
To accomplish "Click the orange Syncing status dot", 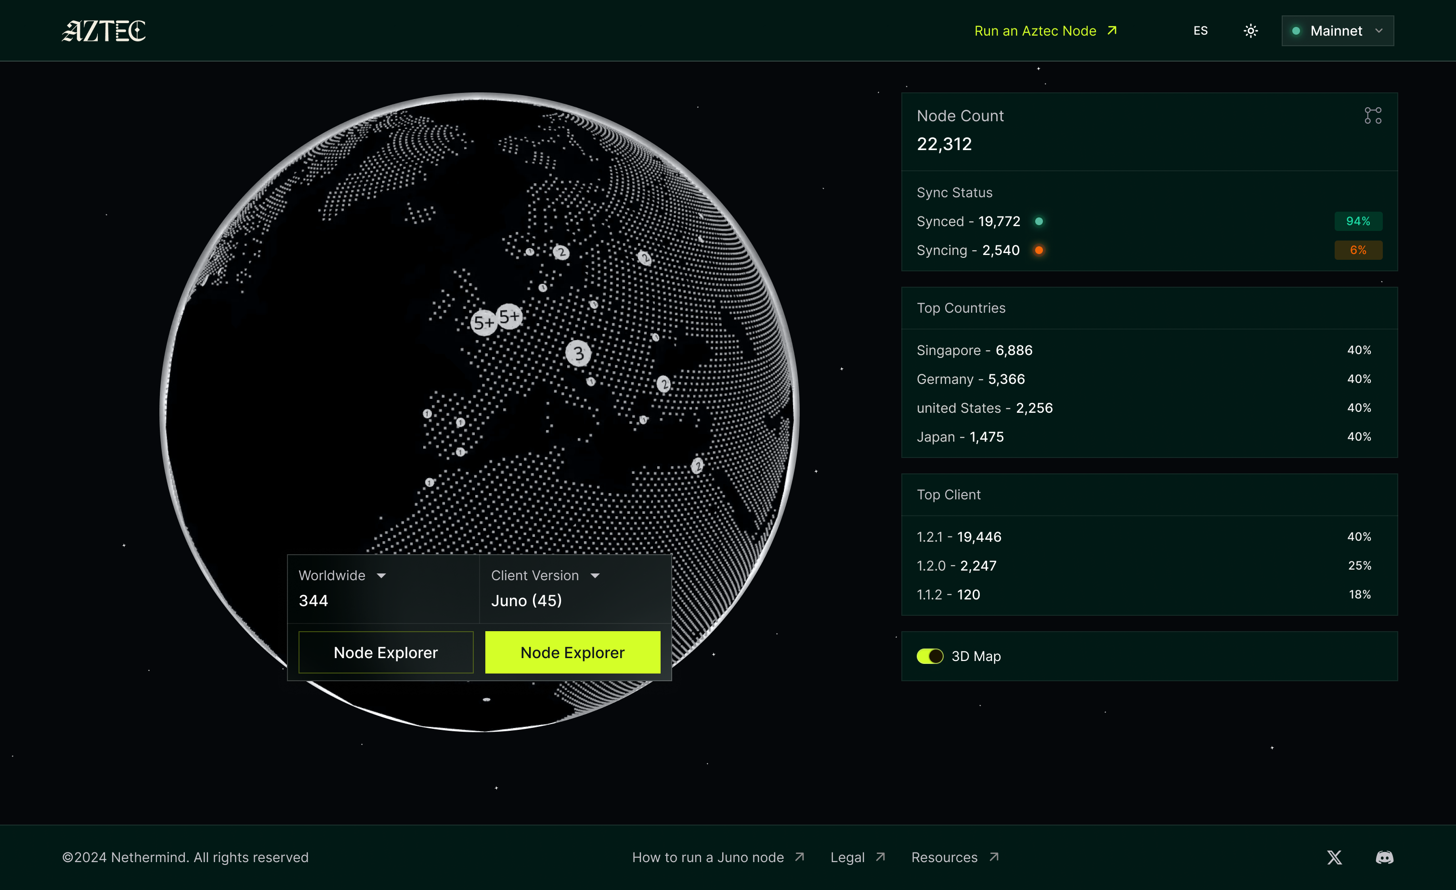I will pos(1039,251).
